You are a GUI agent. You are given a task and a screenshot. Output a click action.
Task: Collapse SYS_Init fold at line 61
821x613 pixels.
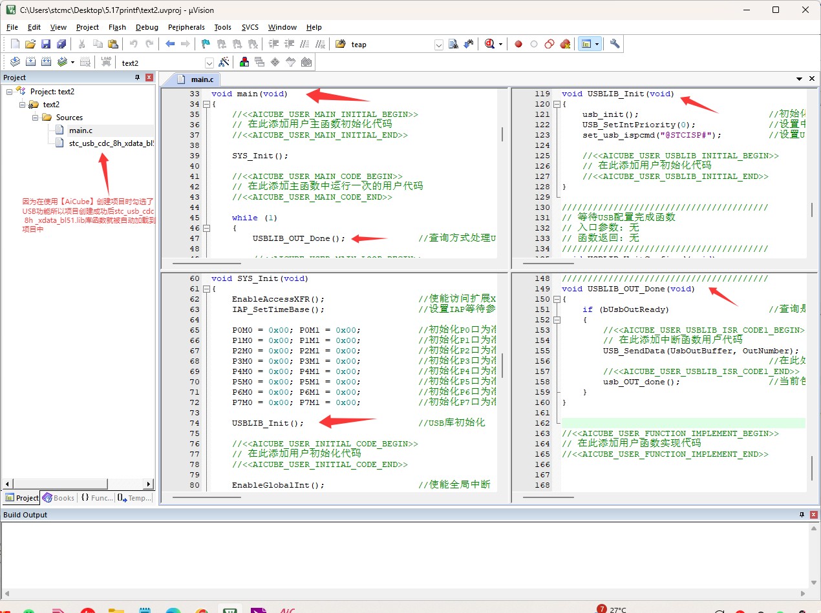coord(206,289)
